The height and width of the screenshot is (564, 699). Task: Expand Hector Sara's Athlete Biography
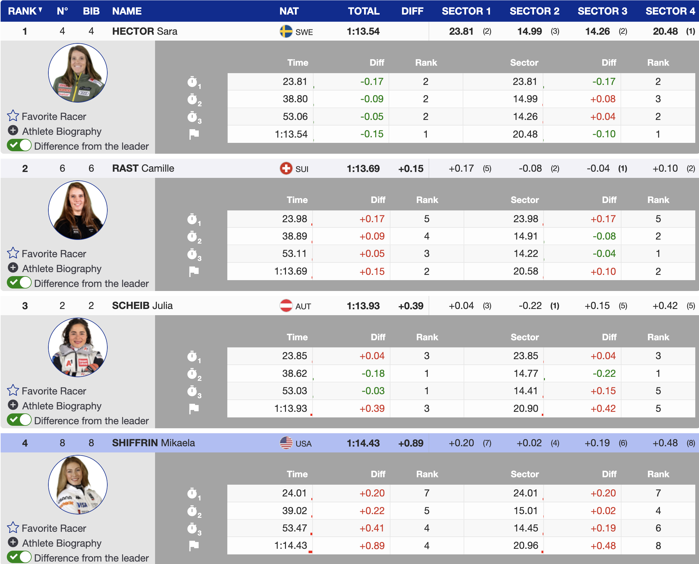pos(13,130)
